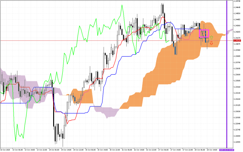Click the 14 Oct 14:00 time label

(66, 150)
